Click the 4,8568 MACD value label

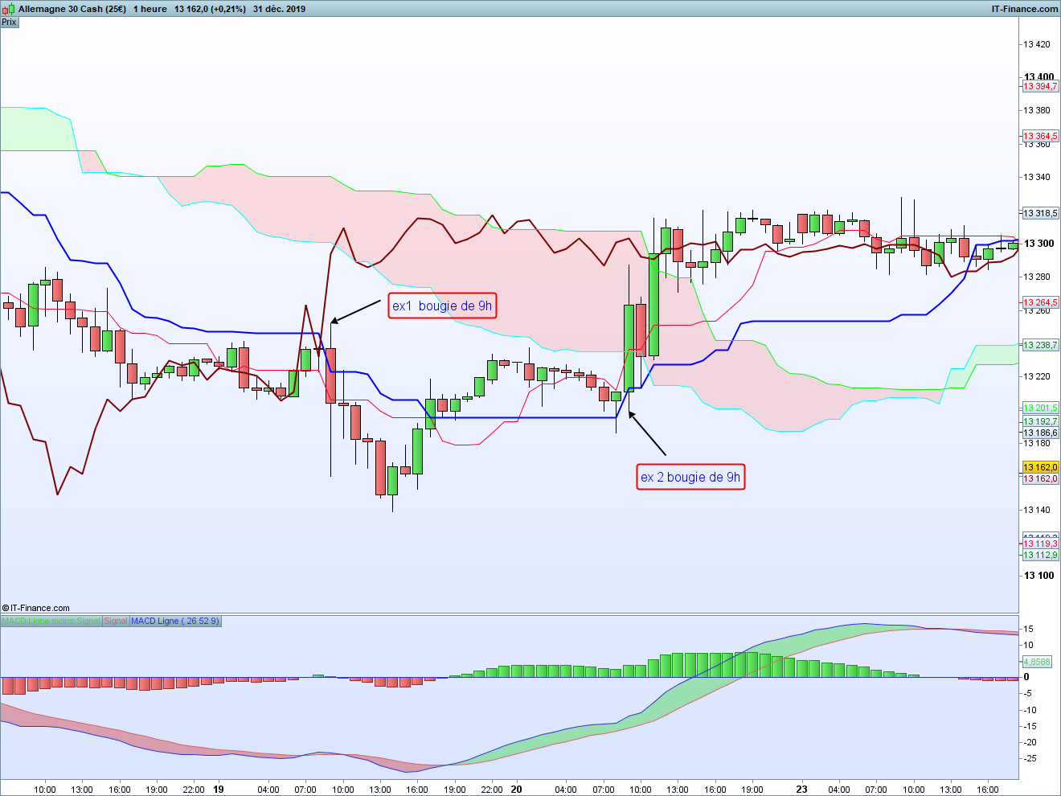(1036, 662)
